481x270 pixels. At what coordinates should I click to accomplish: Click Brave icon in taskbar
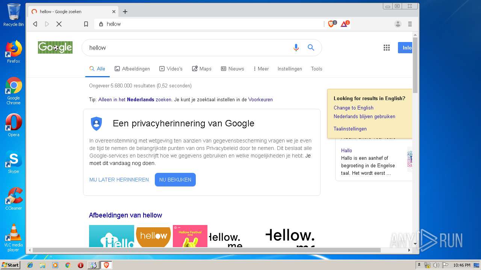(x=106, y=265)
